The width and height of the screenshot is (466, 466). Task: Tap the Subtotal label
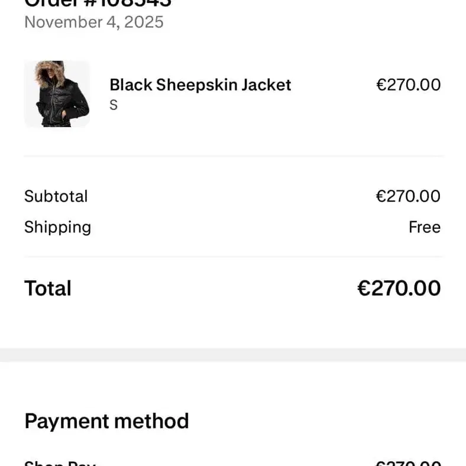(x=56, y=196)
